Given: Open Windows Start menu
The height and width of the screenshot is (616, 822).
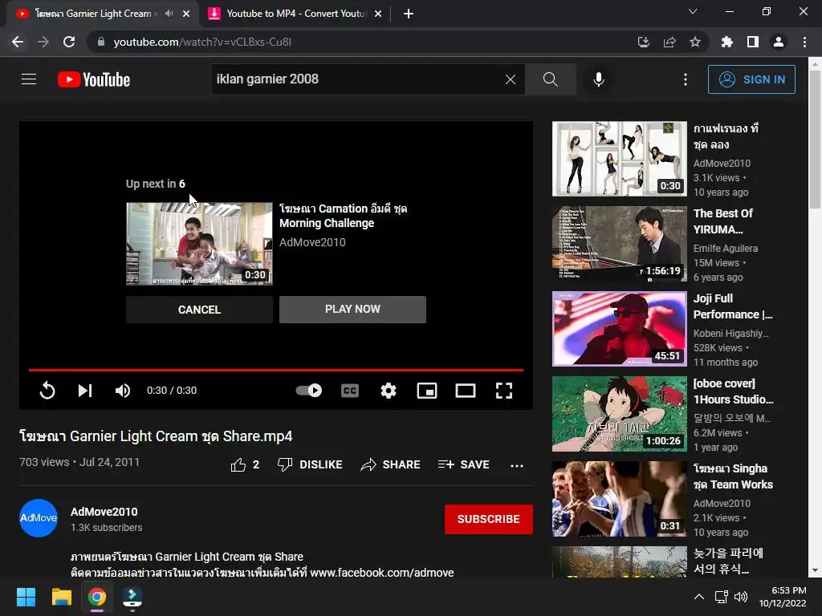Looking at the screenshot, I should coord(26,597).
